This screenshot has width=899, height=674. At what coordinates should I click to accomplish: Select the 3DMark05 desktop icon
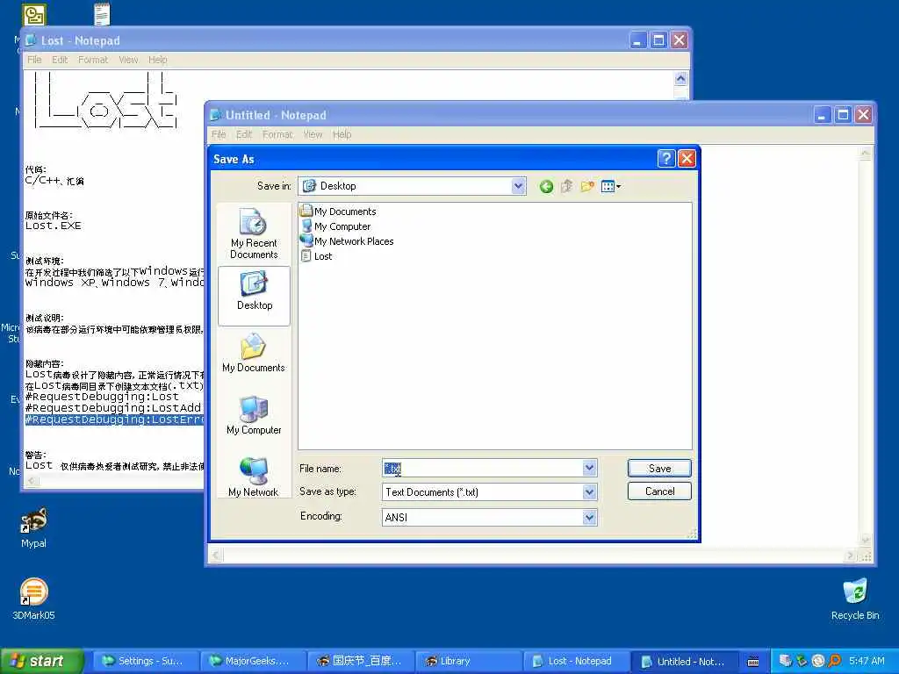[34, 599]
